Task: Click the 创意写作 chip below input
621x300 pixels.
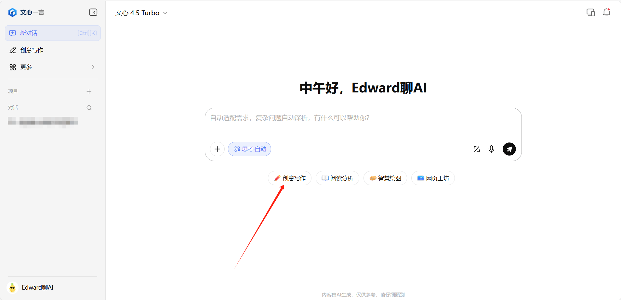Action: pyautogui.click(x=290, y=178)
